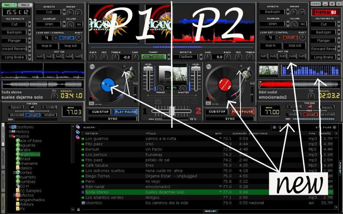
Task: Switch to Panel 2 tab
Action: (x=25, y=5)
